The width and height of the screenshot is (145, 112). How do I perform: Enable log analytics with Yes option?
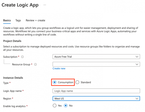click(x=55, y=106)
